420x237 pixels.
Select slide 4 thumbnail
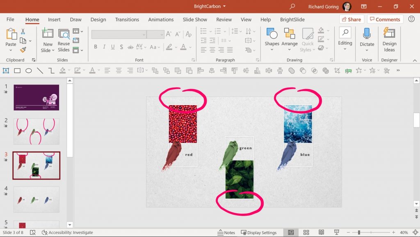[36, 199]
